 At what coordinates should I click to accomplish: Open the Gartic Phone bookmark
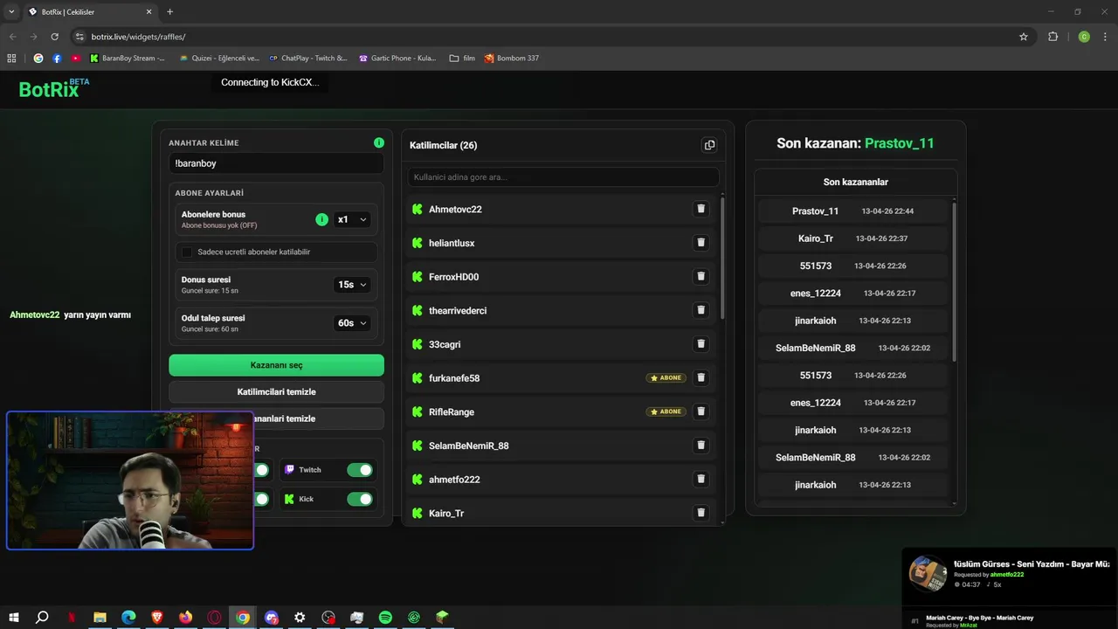click(x=397, y=59)
